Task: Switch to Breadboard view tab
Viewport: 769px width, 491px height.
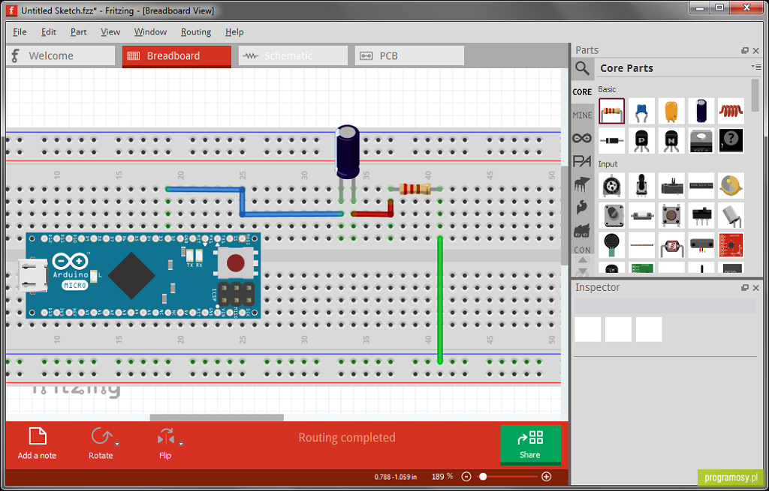Action: pyautogui.click(x=176, y=55)
